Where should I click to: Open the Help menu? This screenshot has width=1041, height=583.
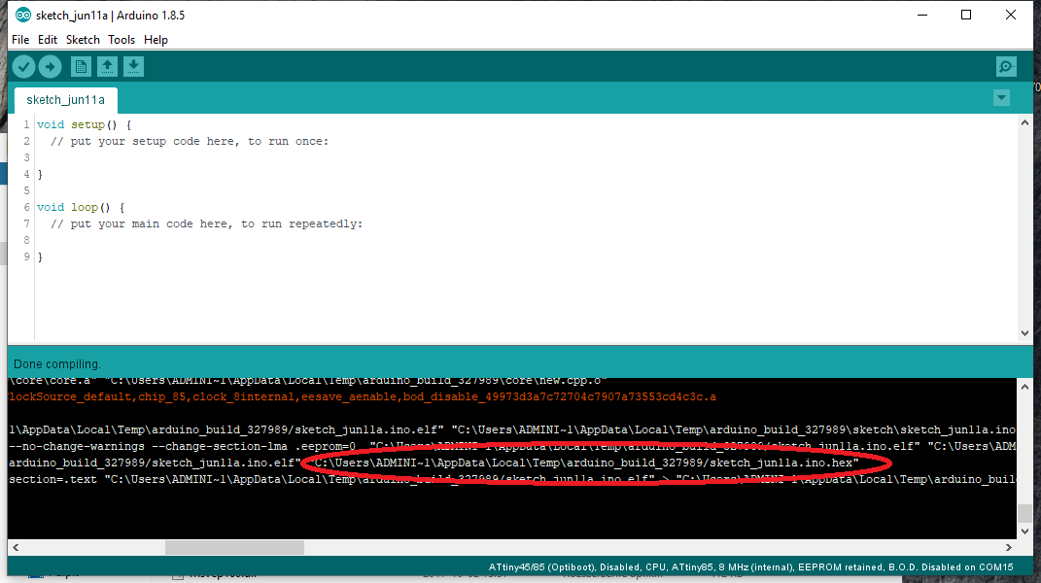tap(156, 40)
